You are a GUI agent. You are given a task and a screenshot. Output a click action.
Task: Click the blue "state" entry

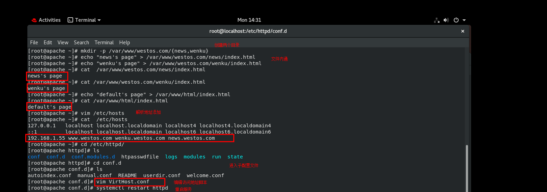click(235, 157)
